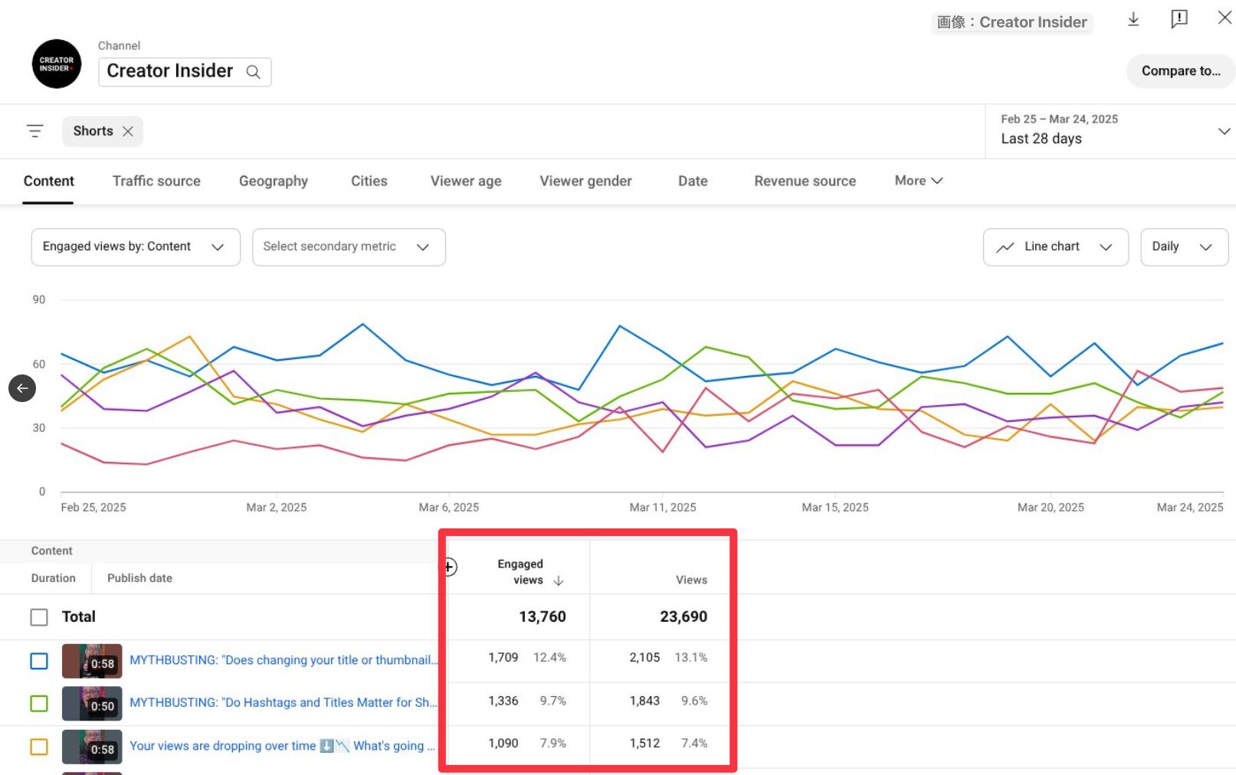Open the Daily granularity dropdown
Image resolution: width=1236 pixels, height=775 pixels.
[1184, 247]
